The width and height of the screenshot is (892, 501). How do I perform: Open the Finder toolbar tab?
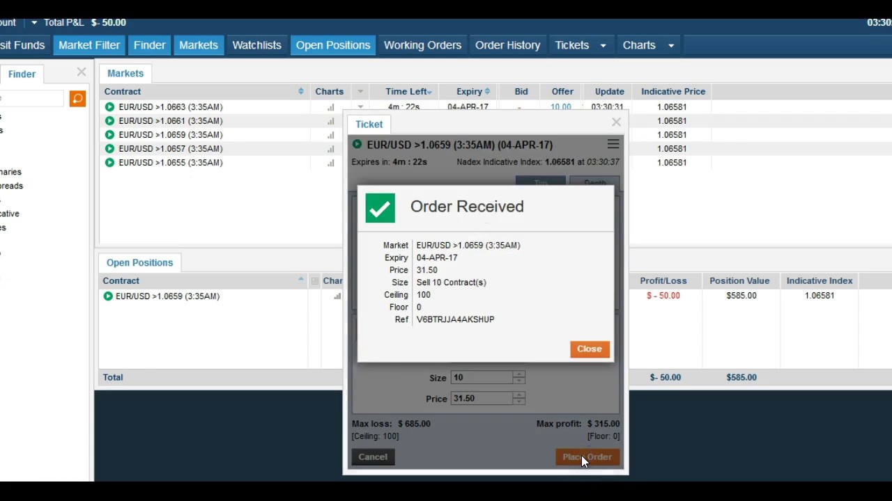click(x=150, y=45)
